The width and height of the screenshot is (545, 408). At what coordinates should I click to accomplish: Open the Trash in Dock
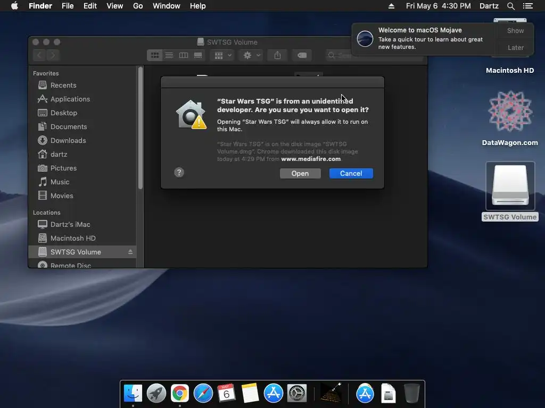(412, 394)
